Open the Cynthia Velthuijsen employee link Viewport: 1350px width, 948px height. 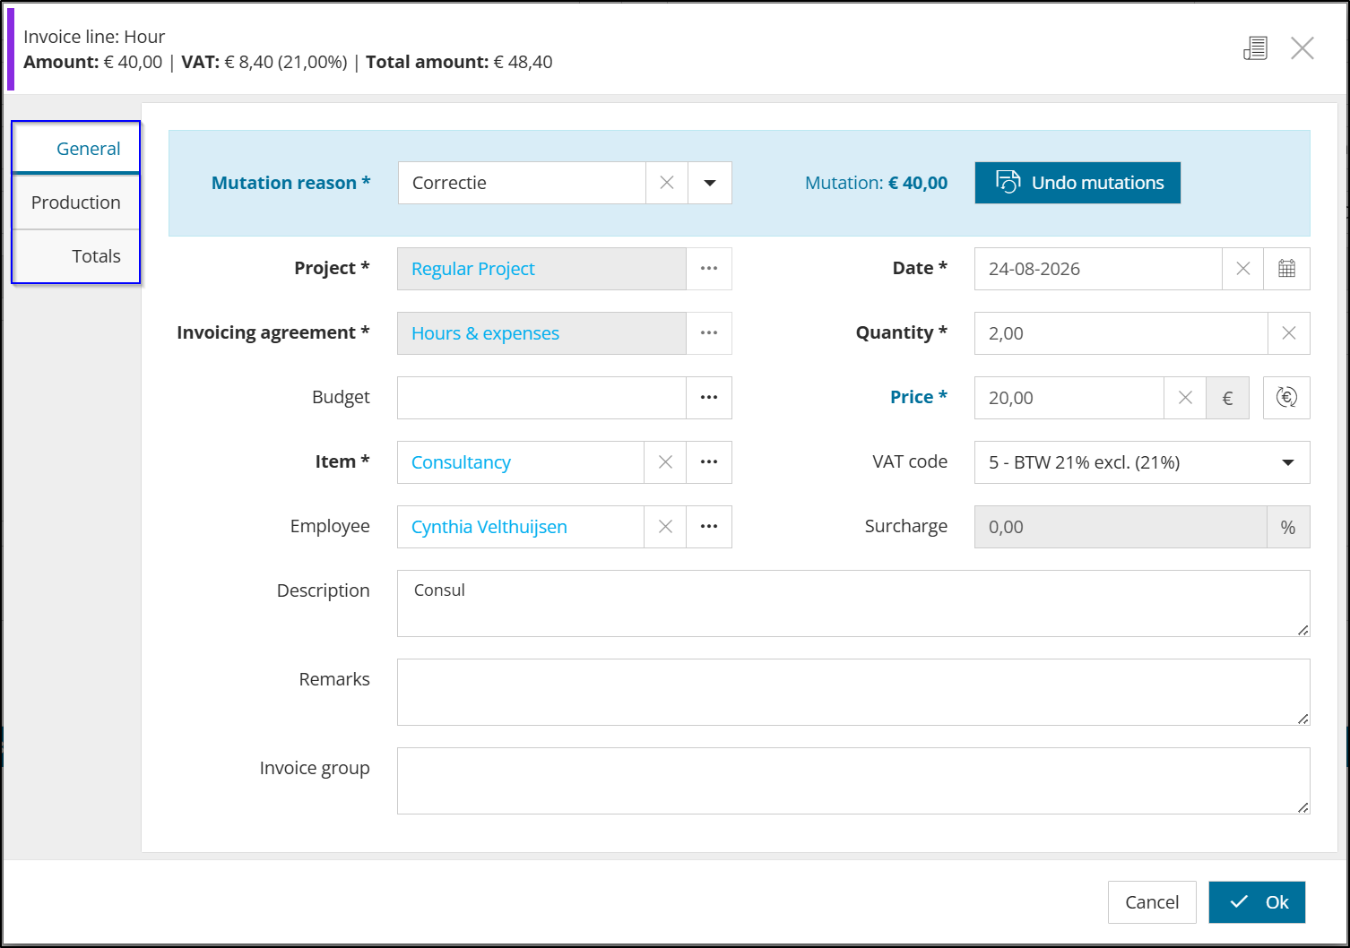point(489,527)
